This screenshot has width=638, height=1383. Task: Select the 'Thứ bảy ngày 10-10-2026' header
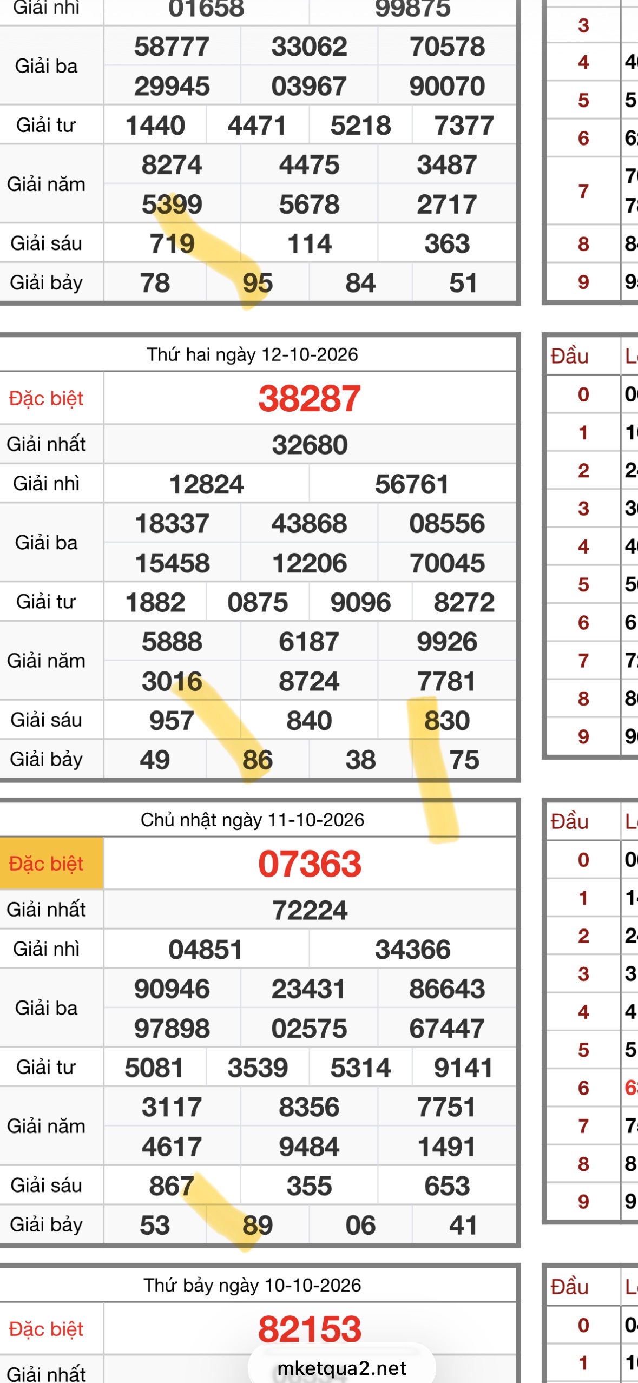(252, 1285)
